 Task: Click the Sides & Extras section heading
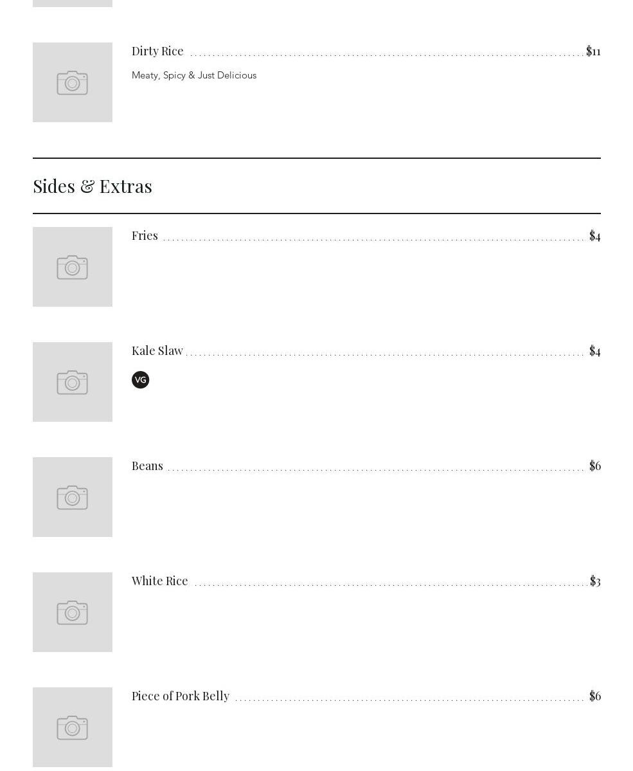(93, 186)
